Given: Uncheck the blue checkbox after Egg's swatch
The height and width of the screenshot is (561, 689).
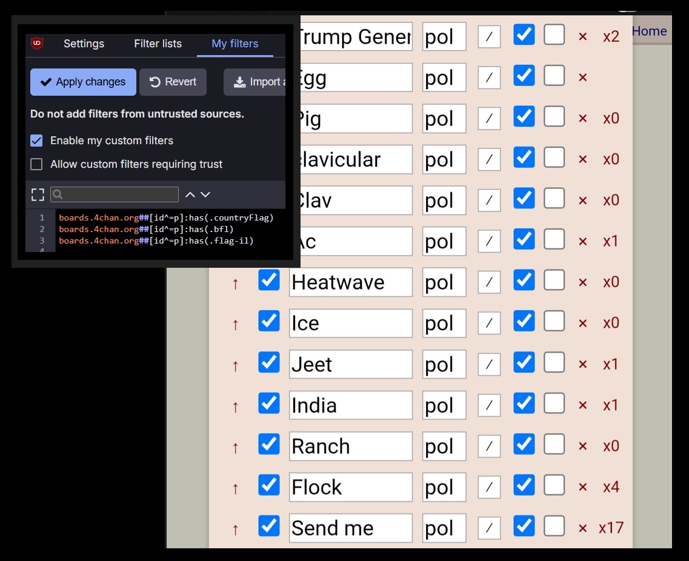Looking at the screenshot, I should click(524, 76).
